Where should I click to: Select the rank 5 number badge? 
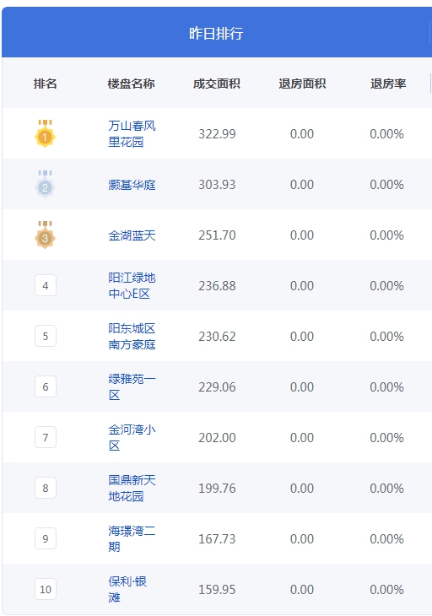(x=46, y=336)
